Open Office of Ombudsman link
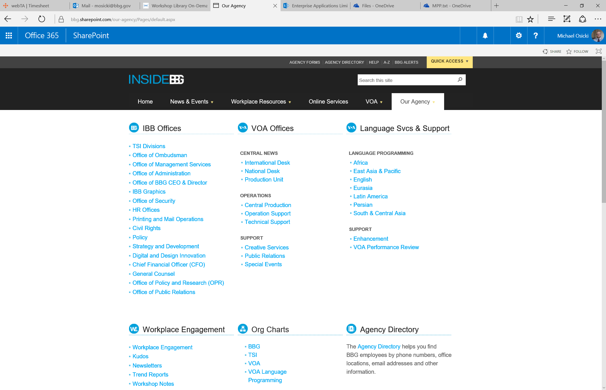Screen dimensions: 606x390 tap(160, 155)
